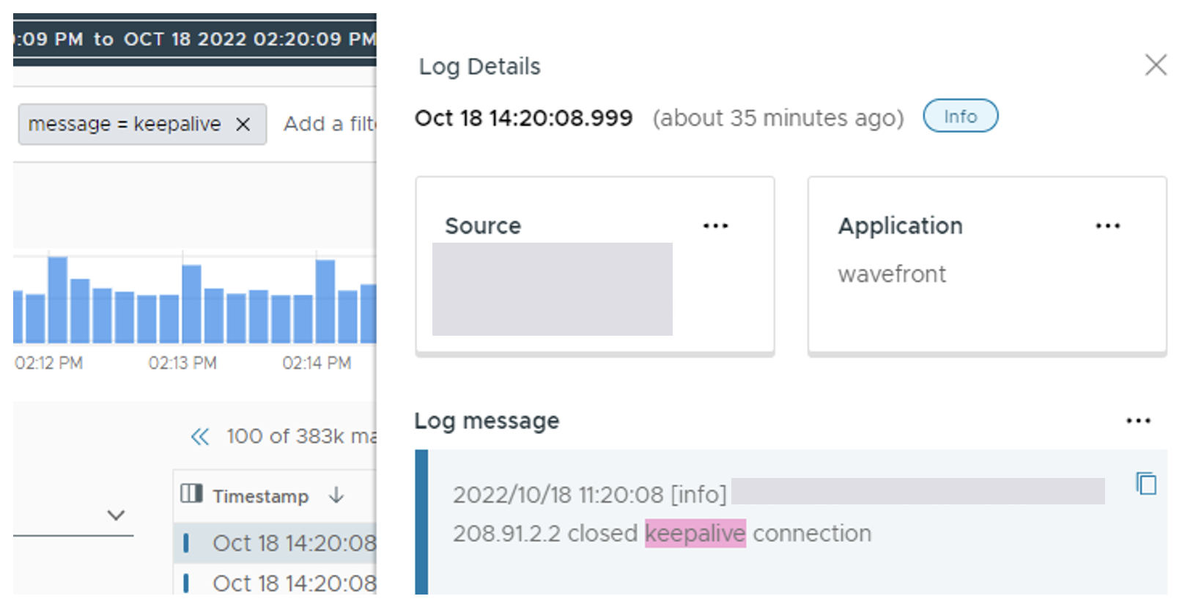Screen dimensions: 1193x607
Task: Click the time range header bar
Action: pyautogui.click(x=195, y=39)
